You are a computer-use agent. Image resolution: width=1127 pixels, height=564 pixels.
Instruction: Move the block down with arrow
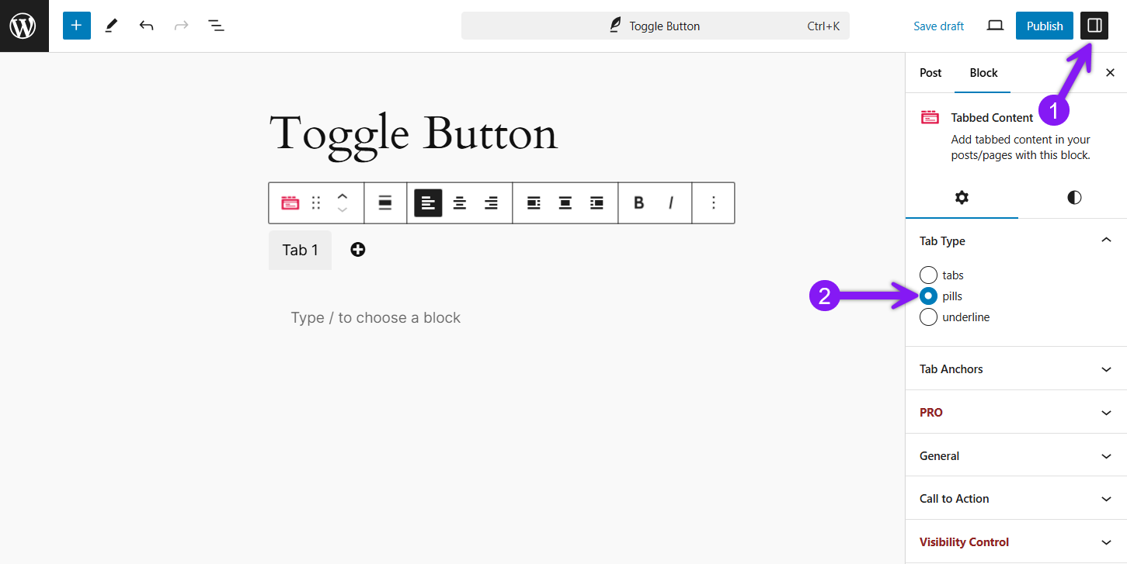[x=343, y=210]
